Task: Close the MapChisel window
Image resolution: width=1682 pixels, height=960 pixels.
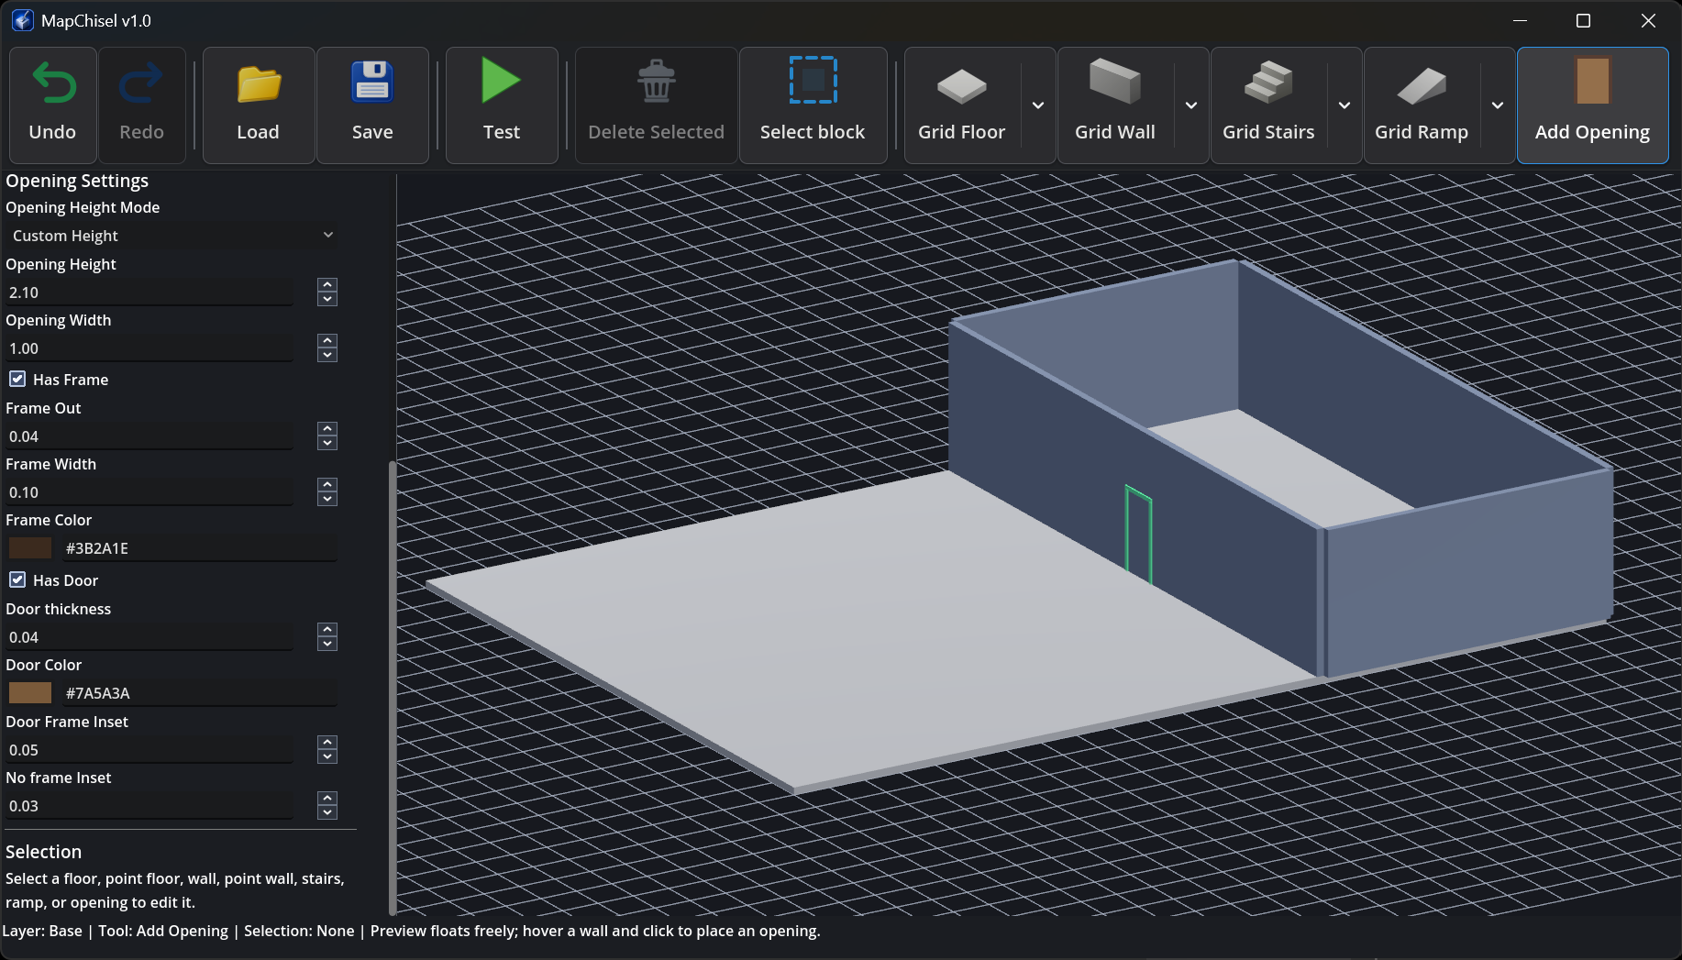Action: 1648,20
